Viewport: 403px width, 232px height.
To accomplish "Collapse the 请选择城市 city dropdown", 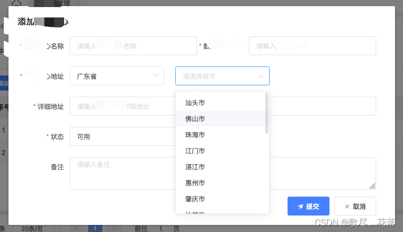I will [222, 76].
